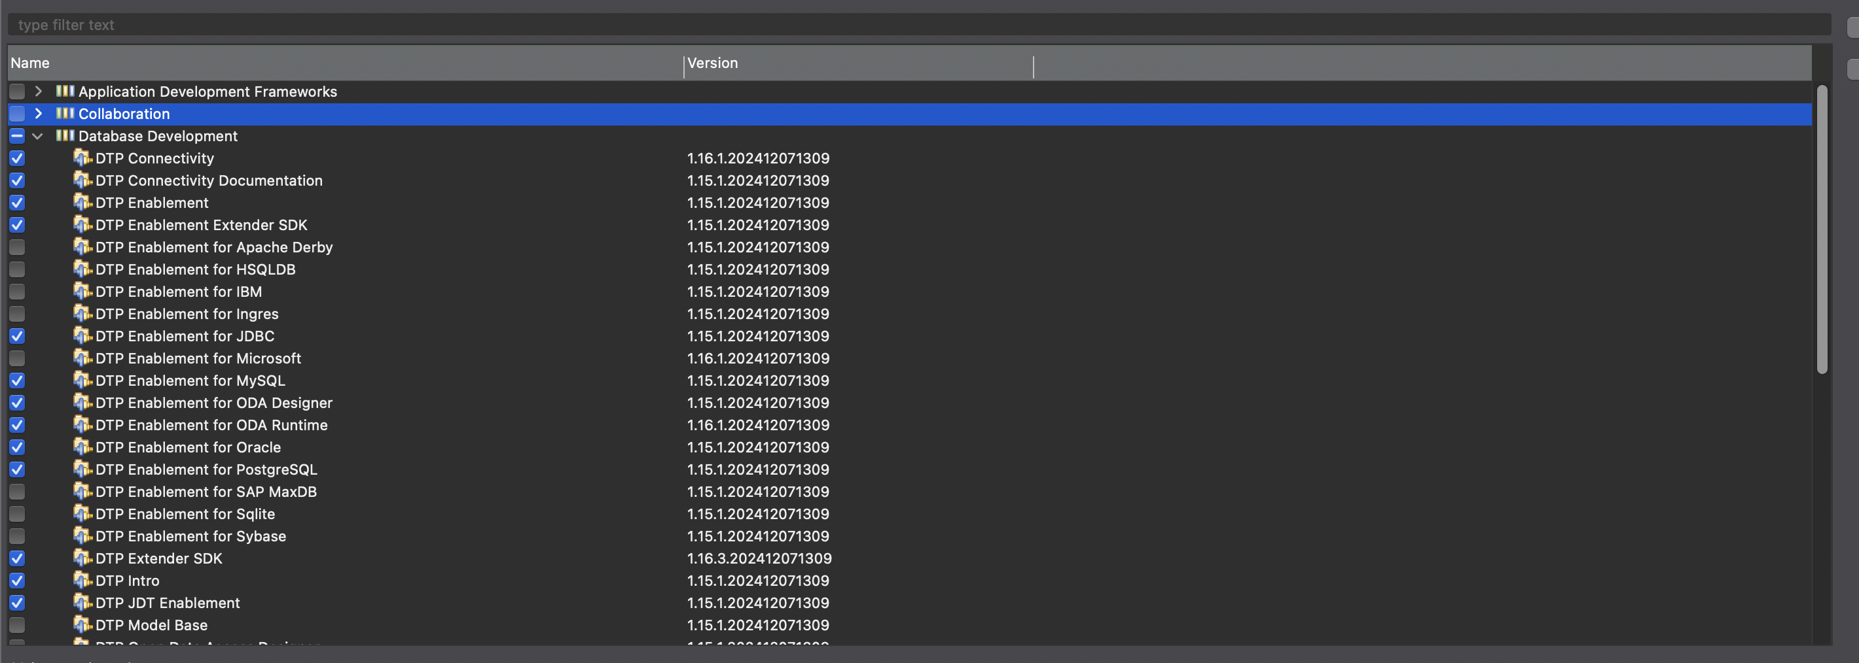1859x663 pixels.
Task: Check the Application Development Frameworks checkbox
Action: [x=17, y=92]
